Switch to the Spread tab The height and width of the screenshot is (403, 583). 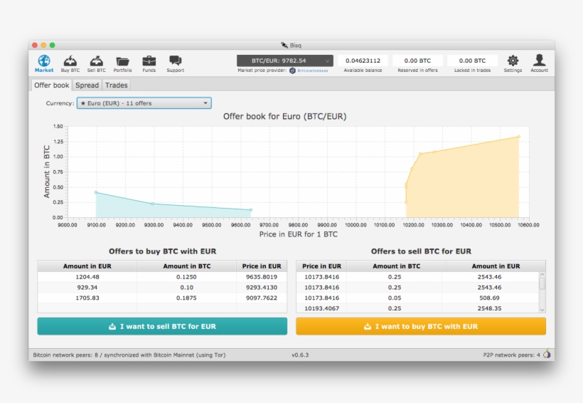(87, 85)
